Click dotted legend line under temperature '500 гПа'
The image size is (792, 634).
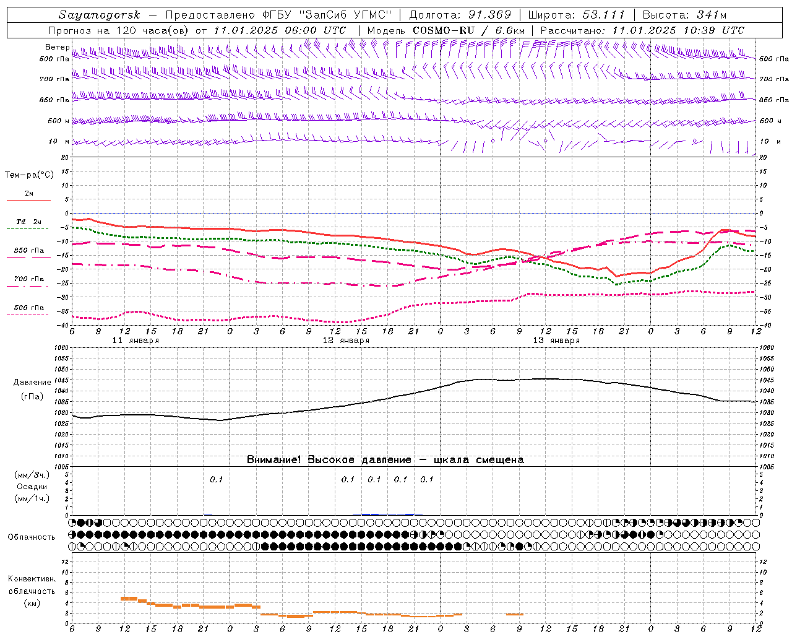click(x=28, y=315)
